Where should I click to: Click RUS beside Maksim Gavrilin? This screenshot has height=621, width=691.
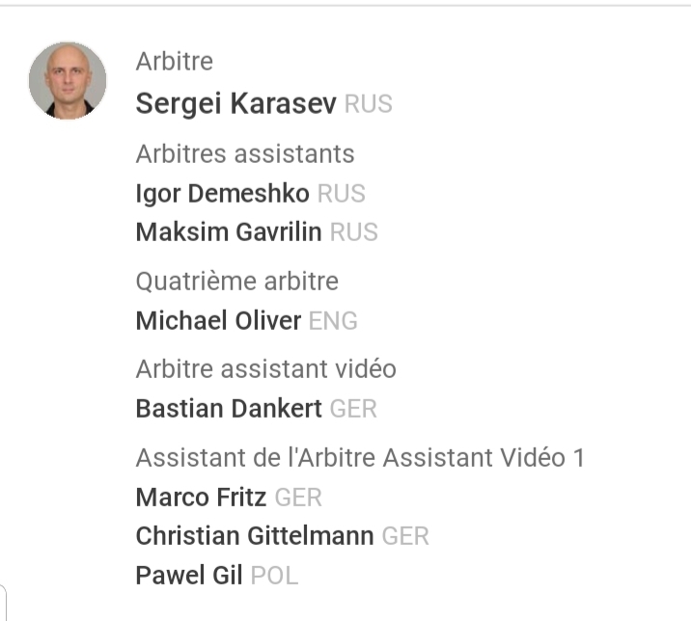(x=353, y=232)
